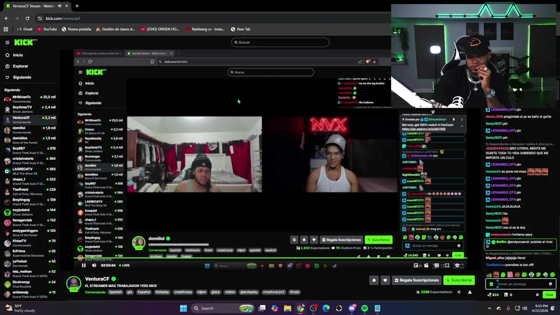Open the Gmail bookmark
This screenshot has width=560, height=315.
point(24,29)
